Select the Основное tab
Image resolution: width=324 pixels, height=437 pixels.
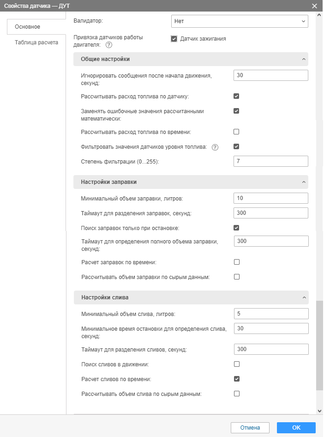(x=28, y=27)
